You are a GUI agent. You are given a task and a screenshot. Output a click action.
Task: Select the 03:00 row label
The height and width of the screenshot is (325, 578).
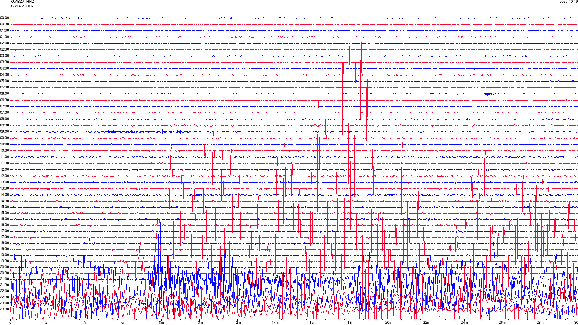[x=5, y=56]
